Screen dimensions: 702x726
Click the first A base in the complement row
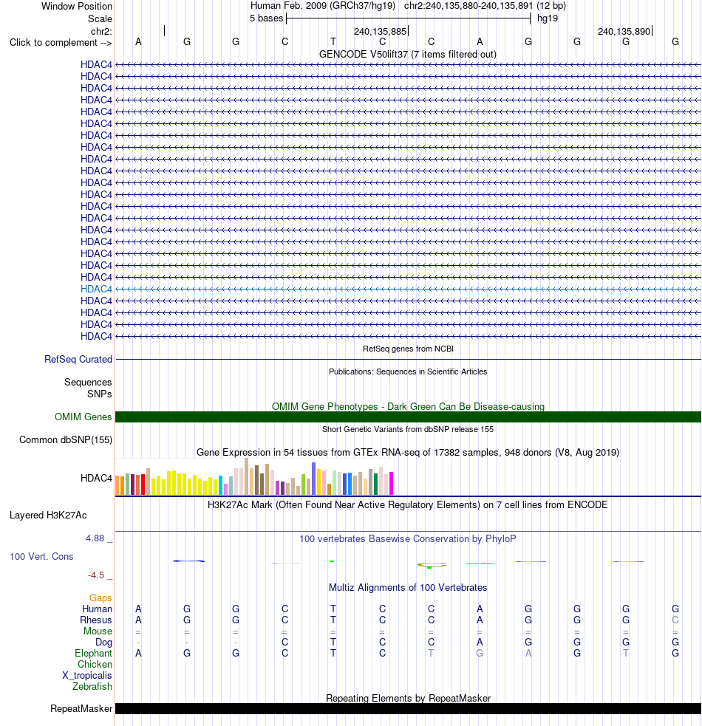pyautogui.click(x=138, y=41)
